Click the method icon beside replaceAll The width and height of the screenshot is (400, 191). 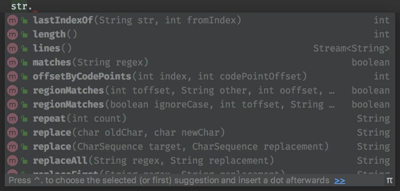click(13, 161)
